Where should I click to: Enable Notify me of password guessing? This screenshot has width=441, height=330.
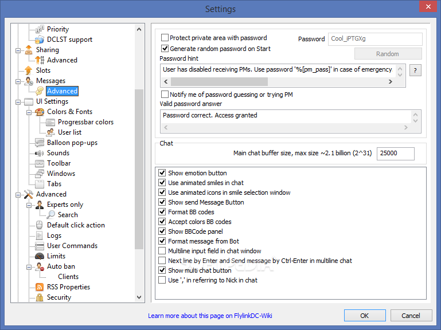(165, 94)
